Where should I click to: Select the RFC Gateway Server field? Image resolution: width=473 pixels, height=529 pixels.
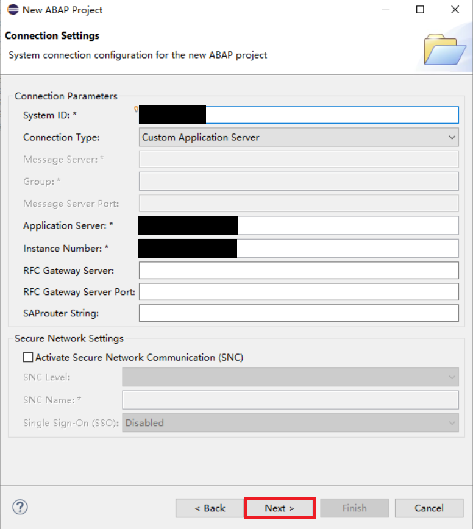coord(299,271)
